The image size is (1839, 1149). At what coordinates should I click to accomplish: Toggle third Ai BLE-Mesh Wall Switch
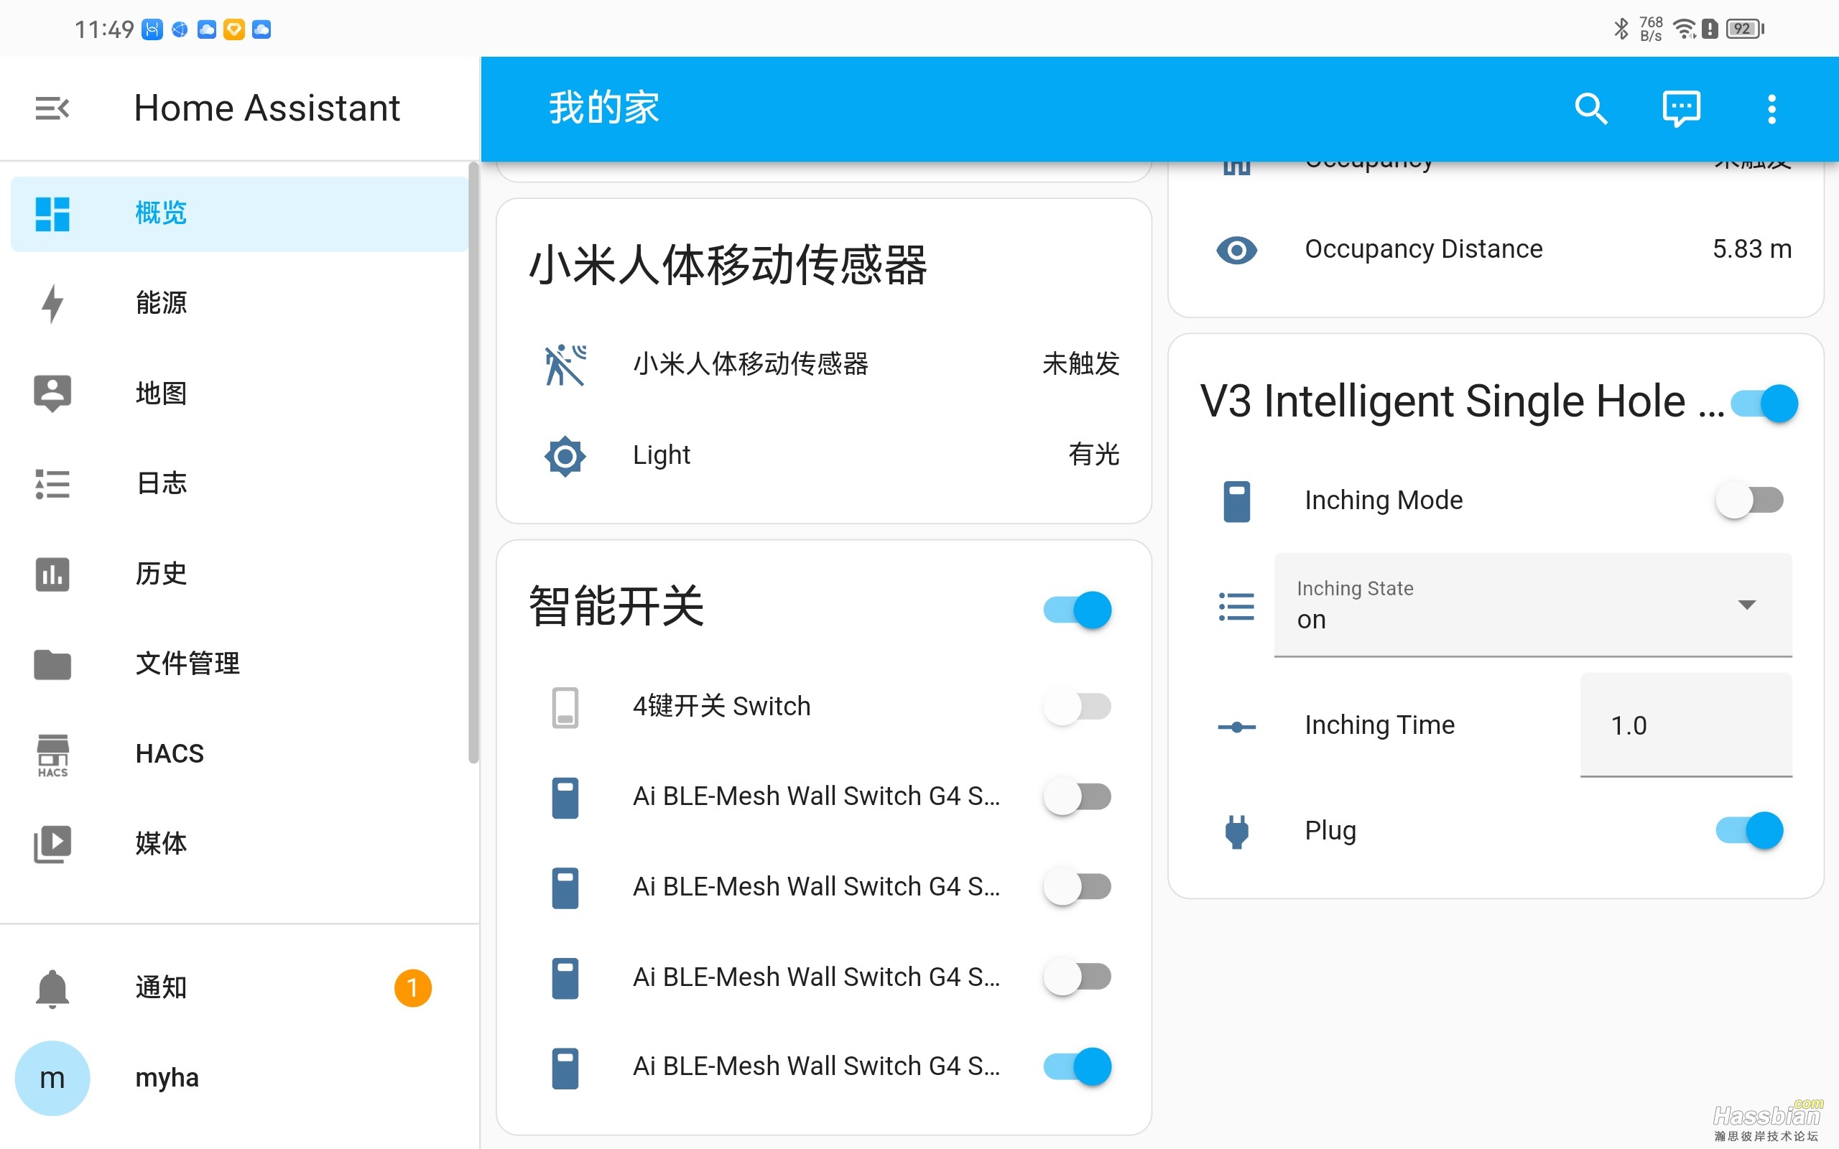click(1078, 977)
